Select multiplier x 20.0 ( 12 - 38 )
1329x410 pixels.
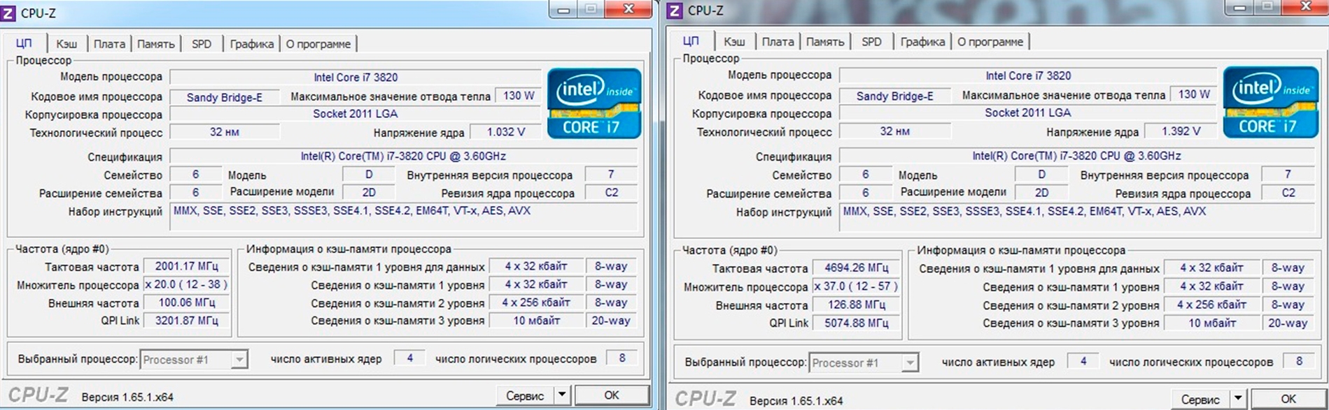[x=187, y=284]
